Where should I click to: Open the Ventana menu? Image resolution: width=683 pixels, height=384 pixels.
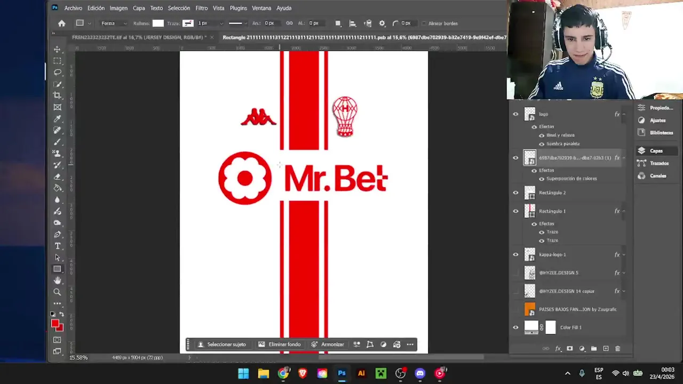[261, 8]
